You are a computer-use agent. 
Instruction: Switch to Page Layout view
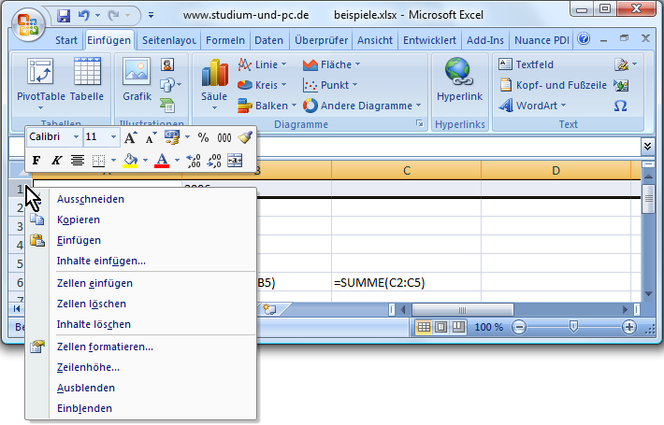coord(440,327)
